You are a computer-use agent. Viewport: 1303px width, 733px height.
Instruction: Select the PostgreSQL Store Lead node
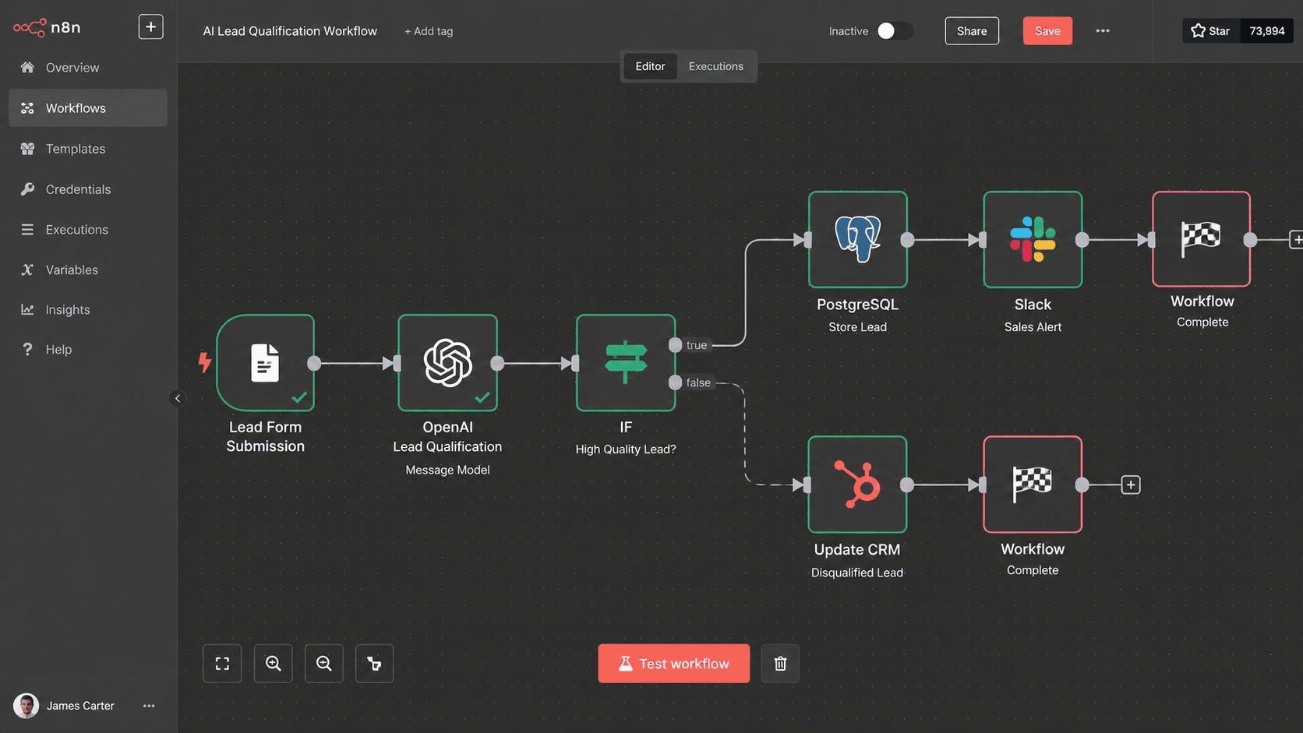coord(857,239)
